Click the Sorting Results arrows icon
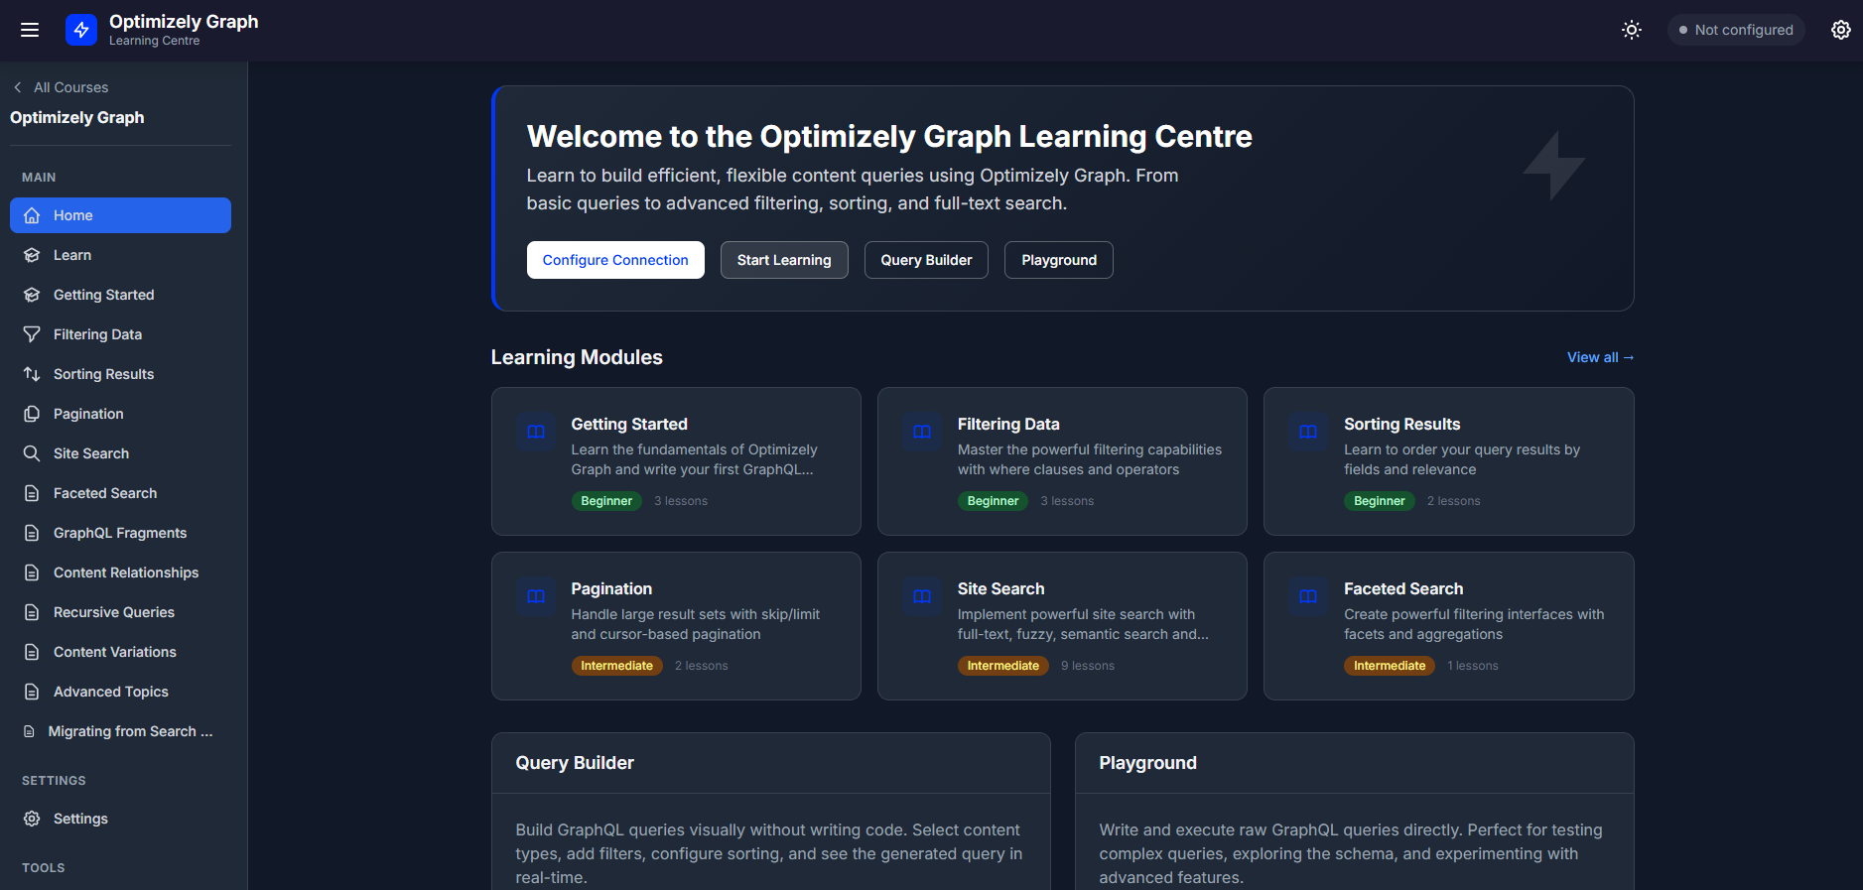The width and height of the screenshot is (1863, 890). click(x=32, y=374)
